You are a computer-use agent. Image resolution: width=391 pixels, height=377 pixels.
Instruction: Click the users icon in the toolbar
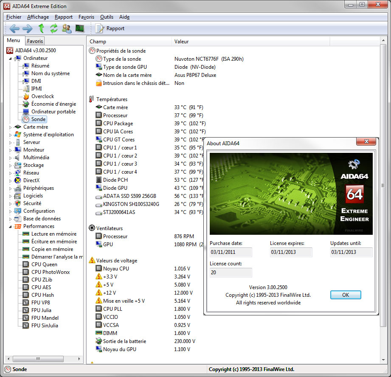tap(67, 28)
